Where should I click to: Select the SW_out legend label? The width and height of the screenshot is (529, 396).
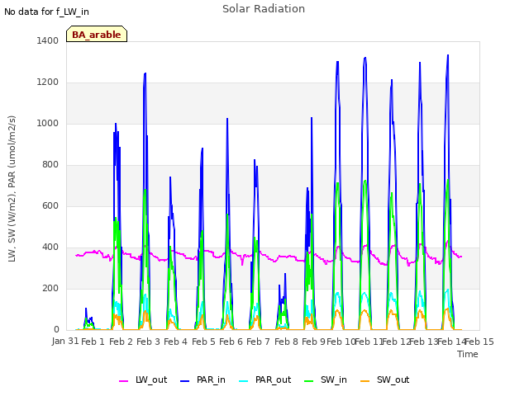click(x=393, y=379)
